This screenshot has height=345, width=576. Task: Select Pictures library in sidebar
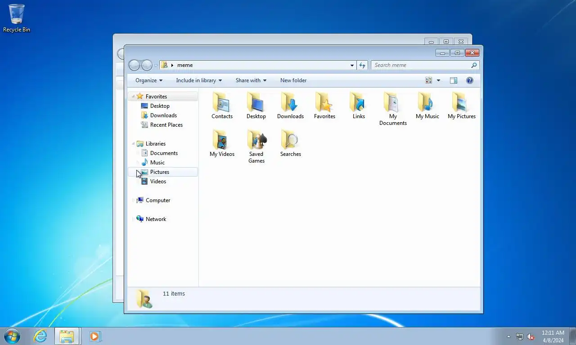coord(160,172)
